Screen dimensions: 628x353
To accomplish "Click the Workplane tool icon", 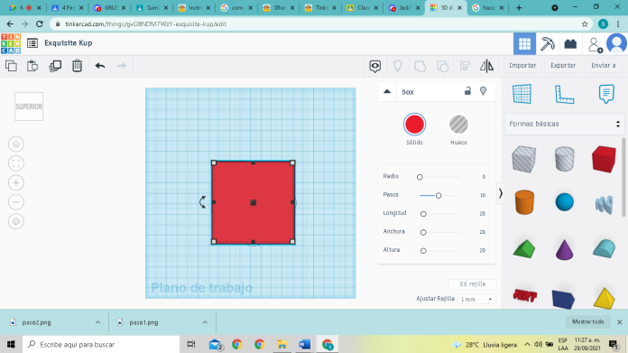I will (522, 94).
